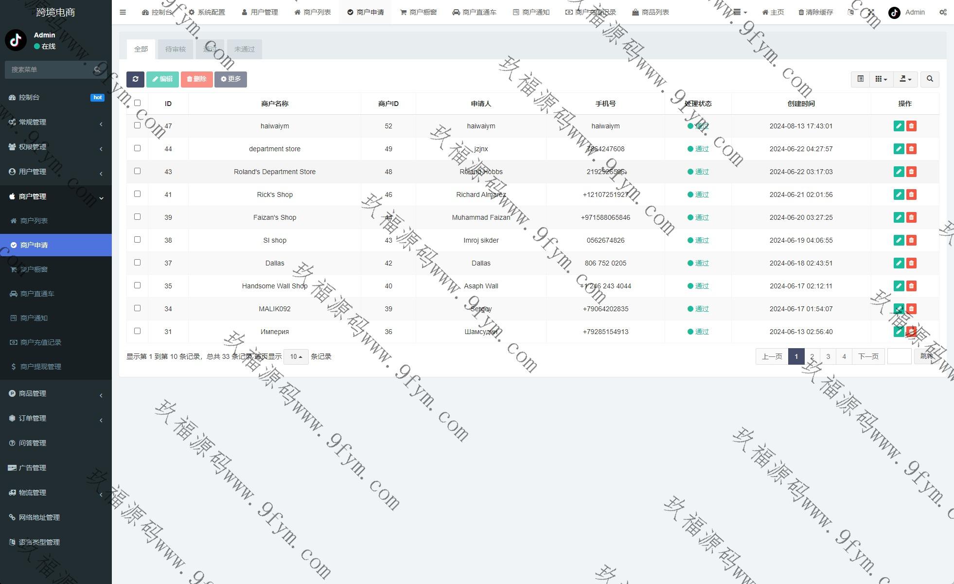The image size is (954, 584).
Task: Open the 商户橱窗 top tab
Action: [418, 12]
